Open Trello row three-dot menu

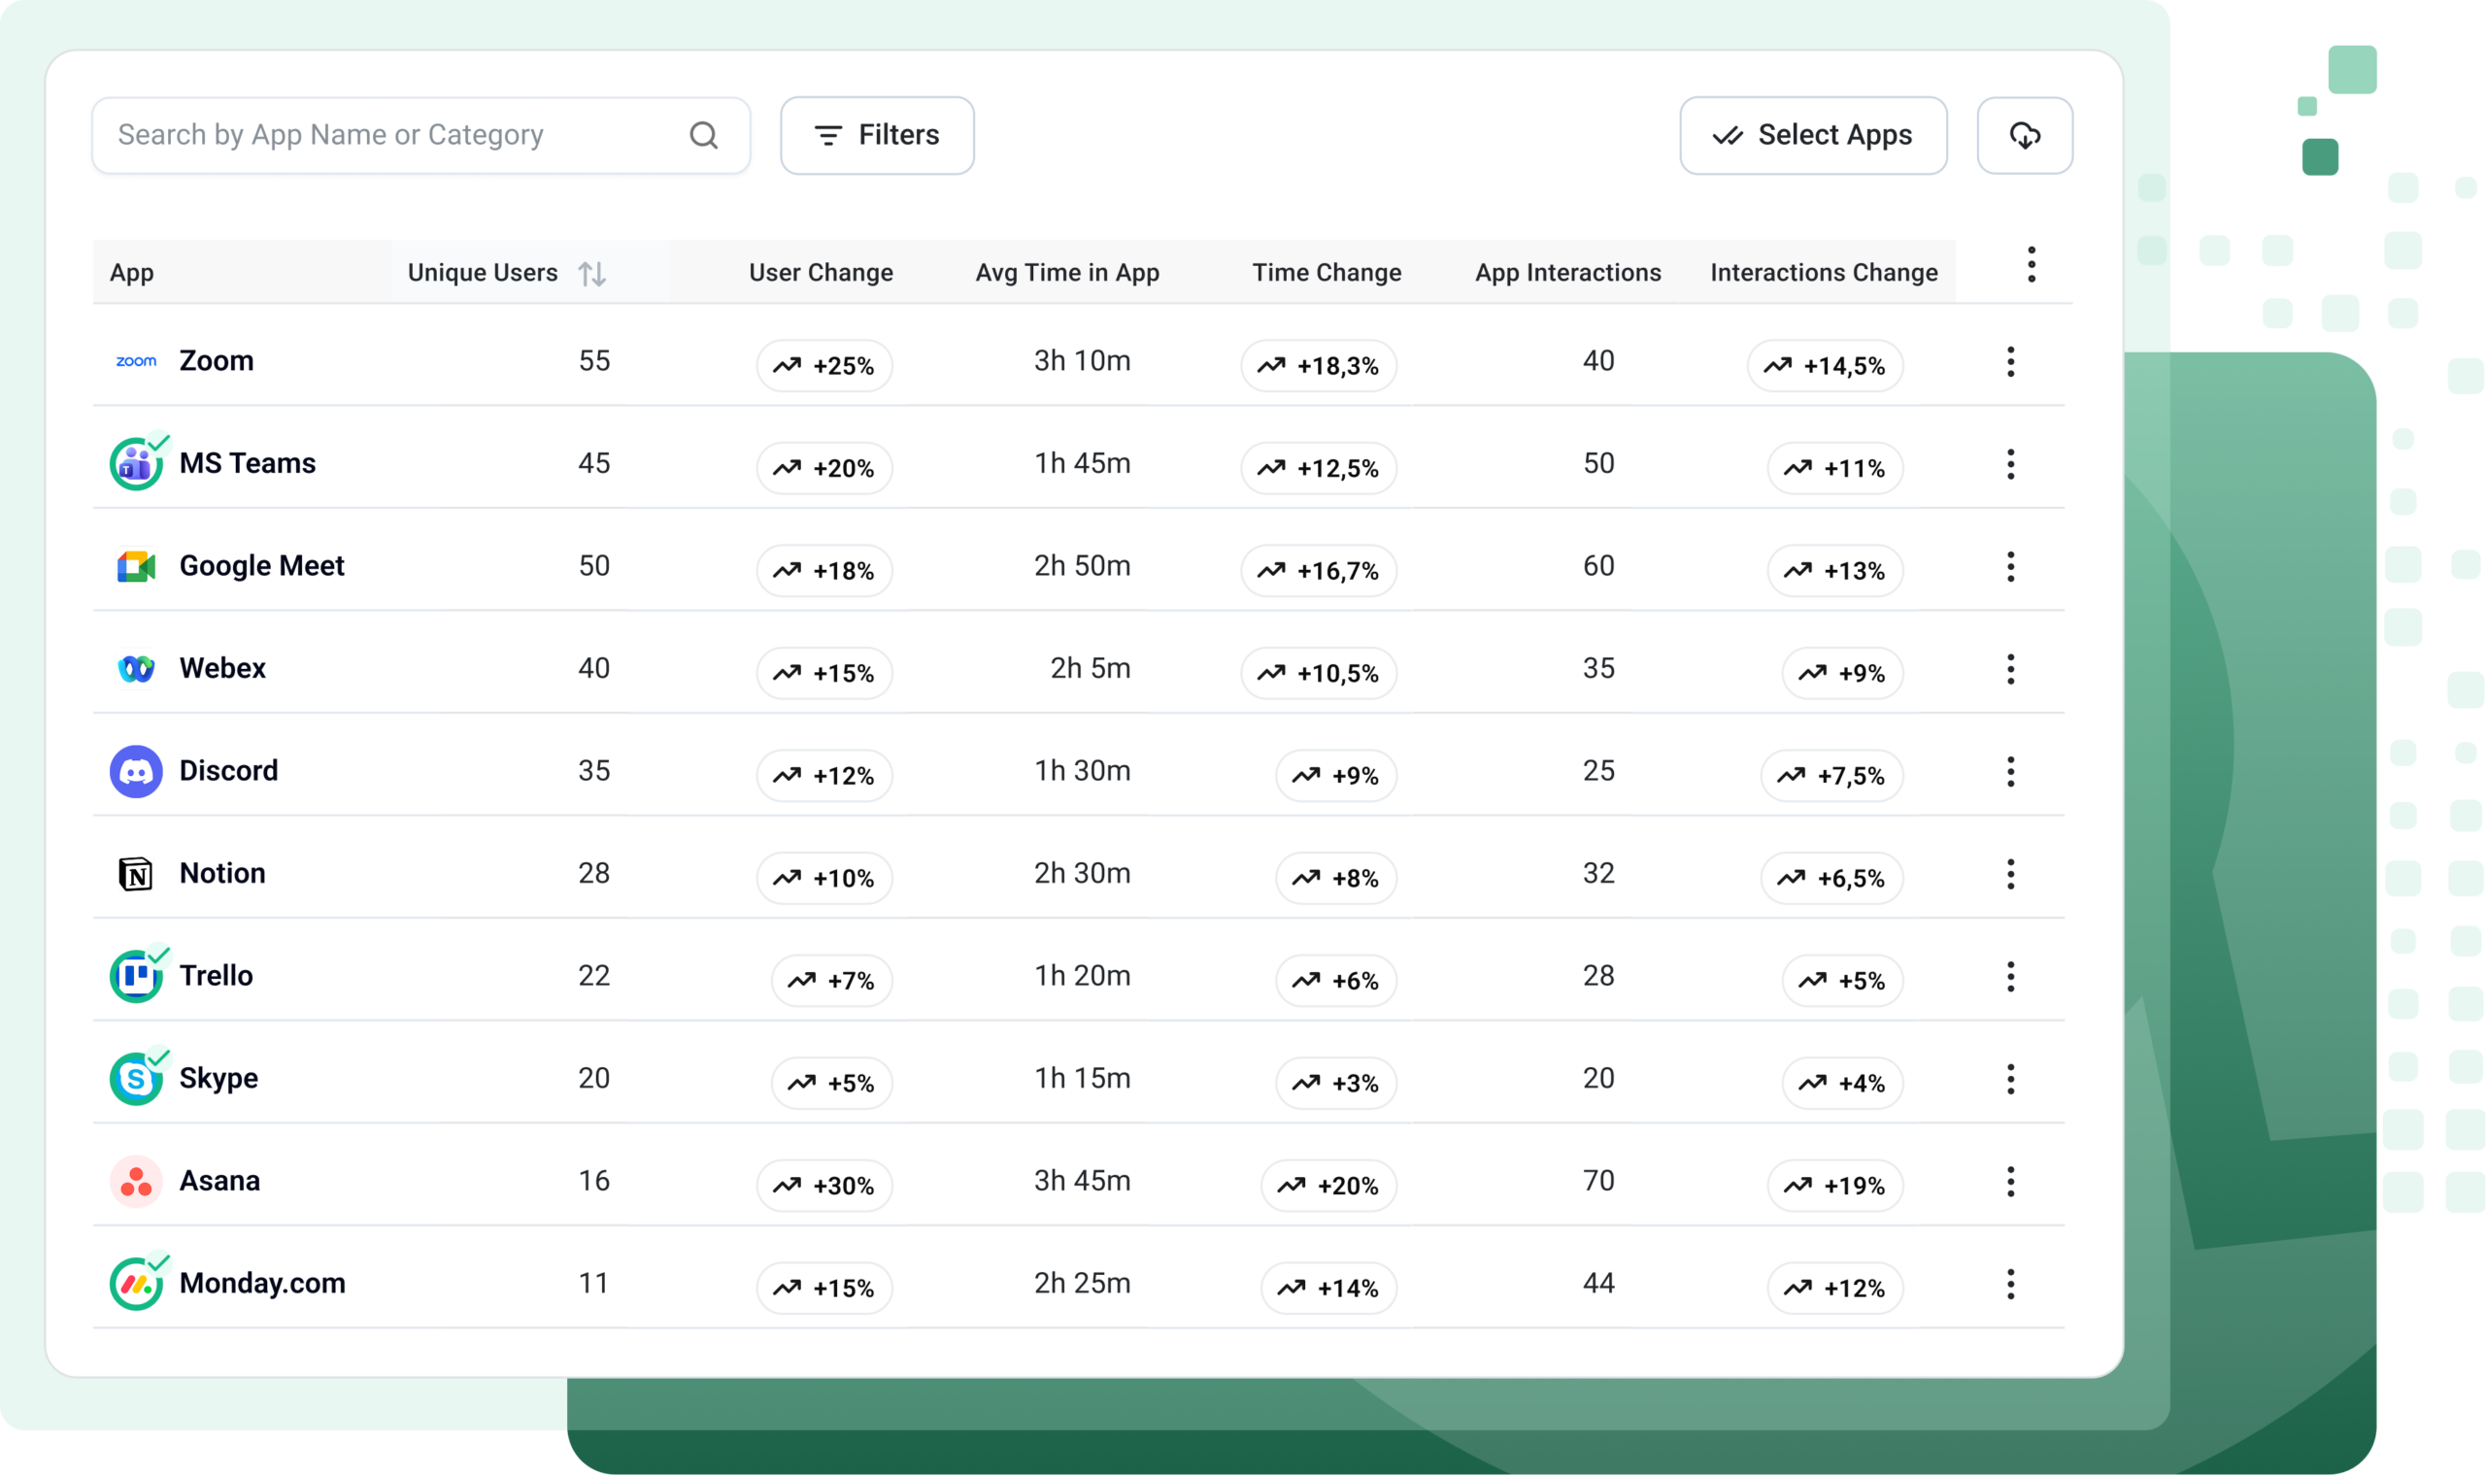click(2011, 976)
